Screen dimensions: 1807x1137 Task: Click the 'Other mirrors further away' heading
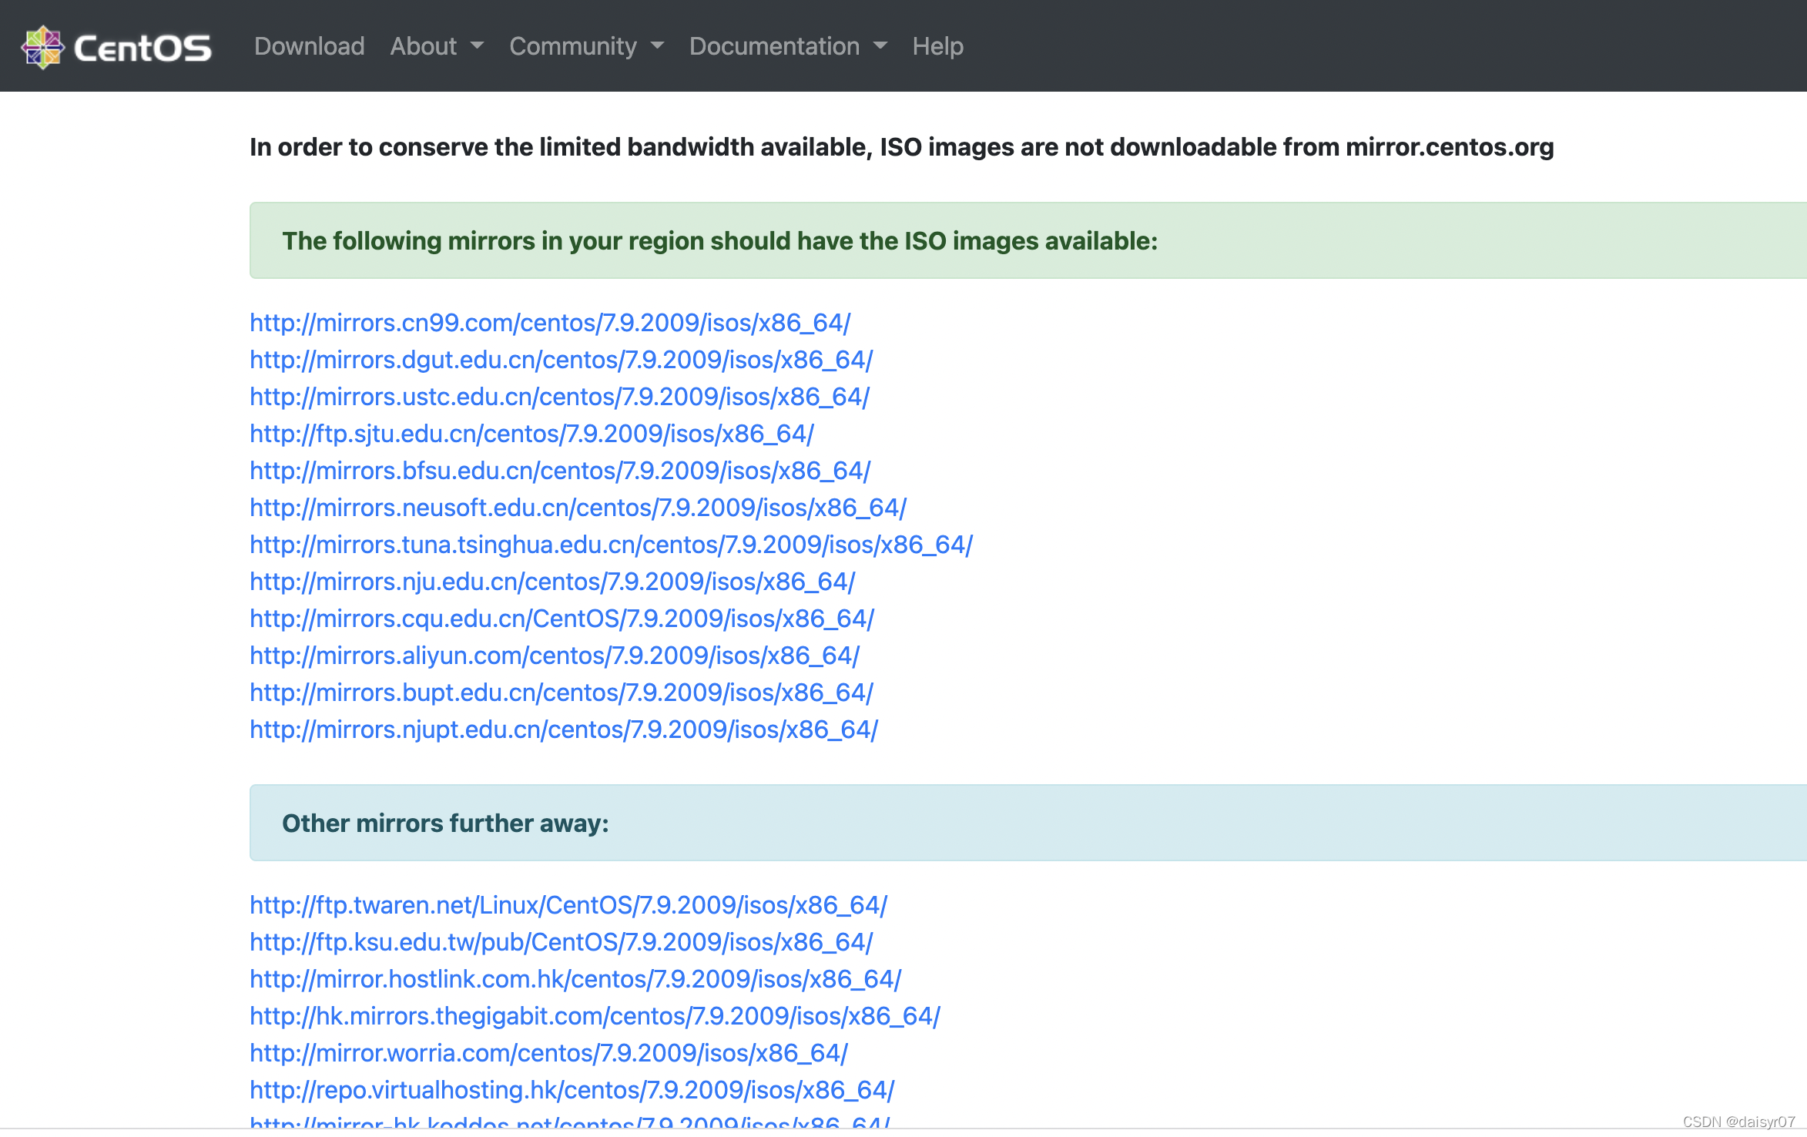pos(445,823)
